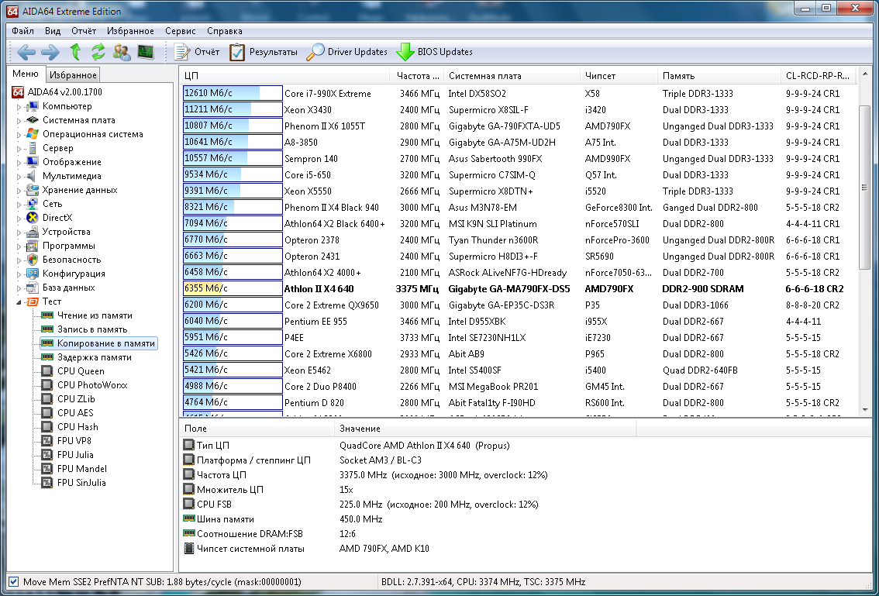Select the Core i7-990X Extreme row
Screen dimensions: 879x596
click(519, 94)
